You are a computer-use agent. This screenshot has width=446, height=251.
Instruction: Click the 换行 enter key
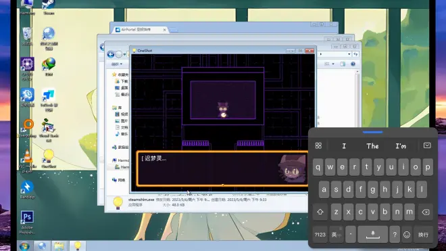pos(423,235)
